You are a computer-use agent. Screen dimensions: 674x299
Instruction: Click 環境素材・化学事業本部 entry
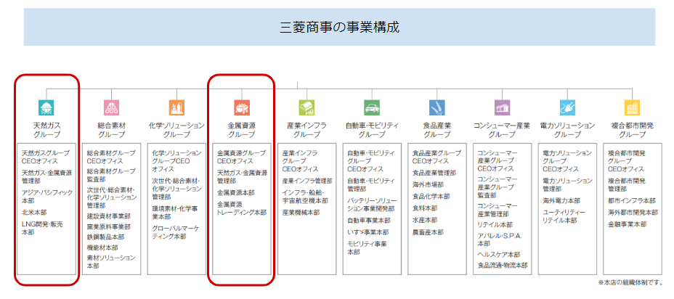click(x=175, y=212)
